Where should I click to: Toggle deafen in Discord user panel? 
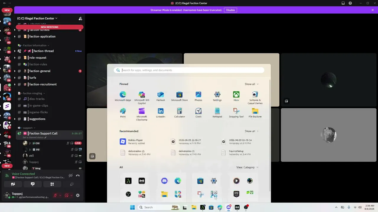[66, 195]
